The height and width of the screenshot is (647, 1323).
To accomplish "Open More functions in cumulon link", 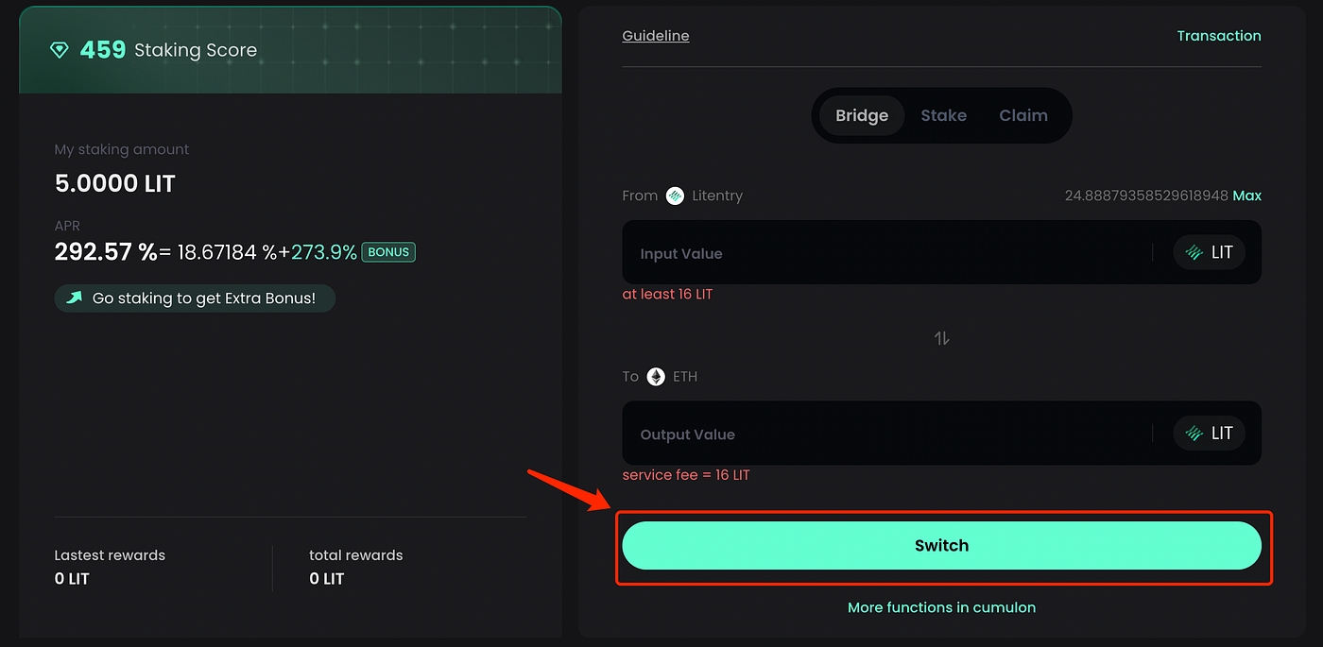I will [x=941, y=607].
